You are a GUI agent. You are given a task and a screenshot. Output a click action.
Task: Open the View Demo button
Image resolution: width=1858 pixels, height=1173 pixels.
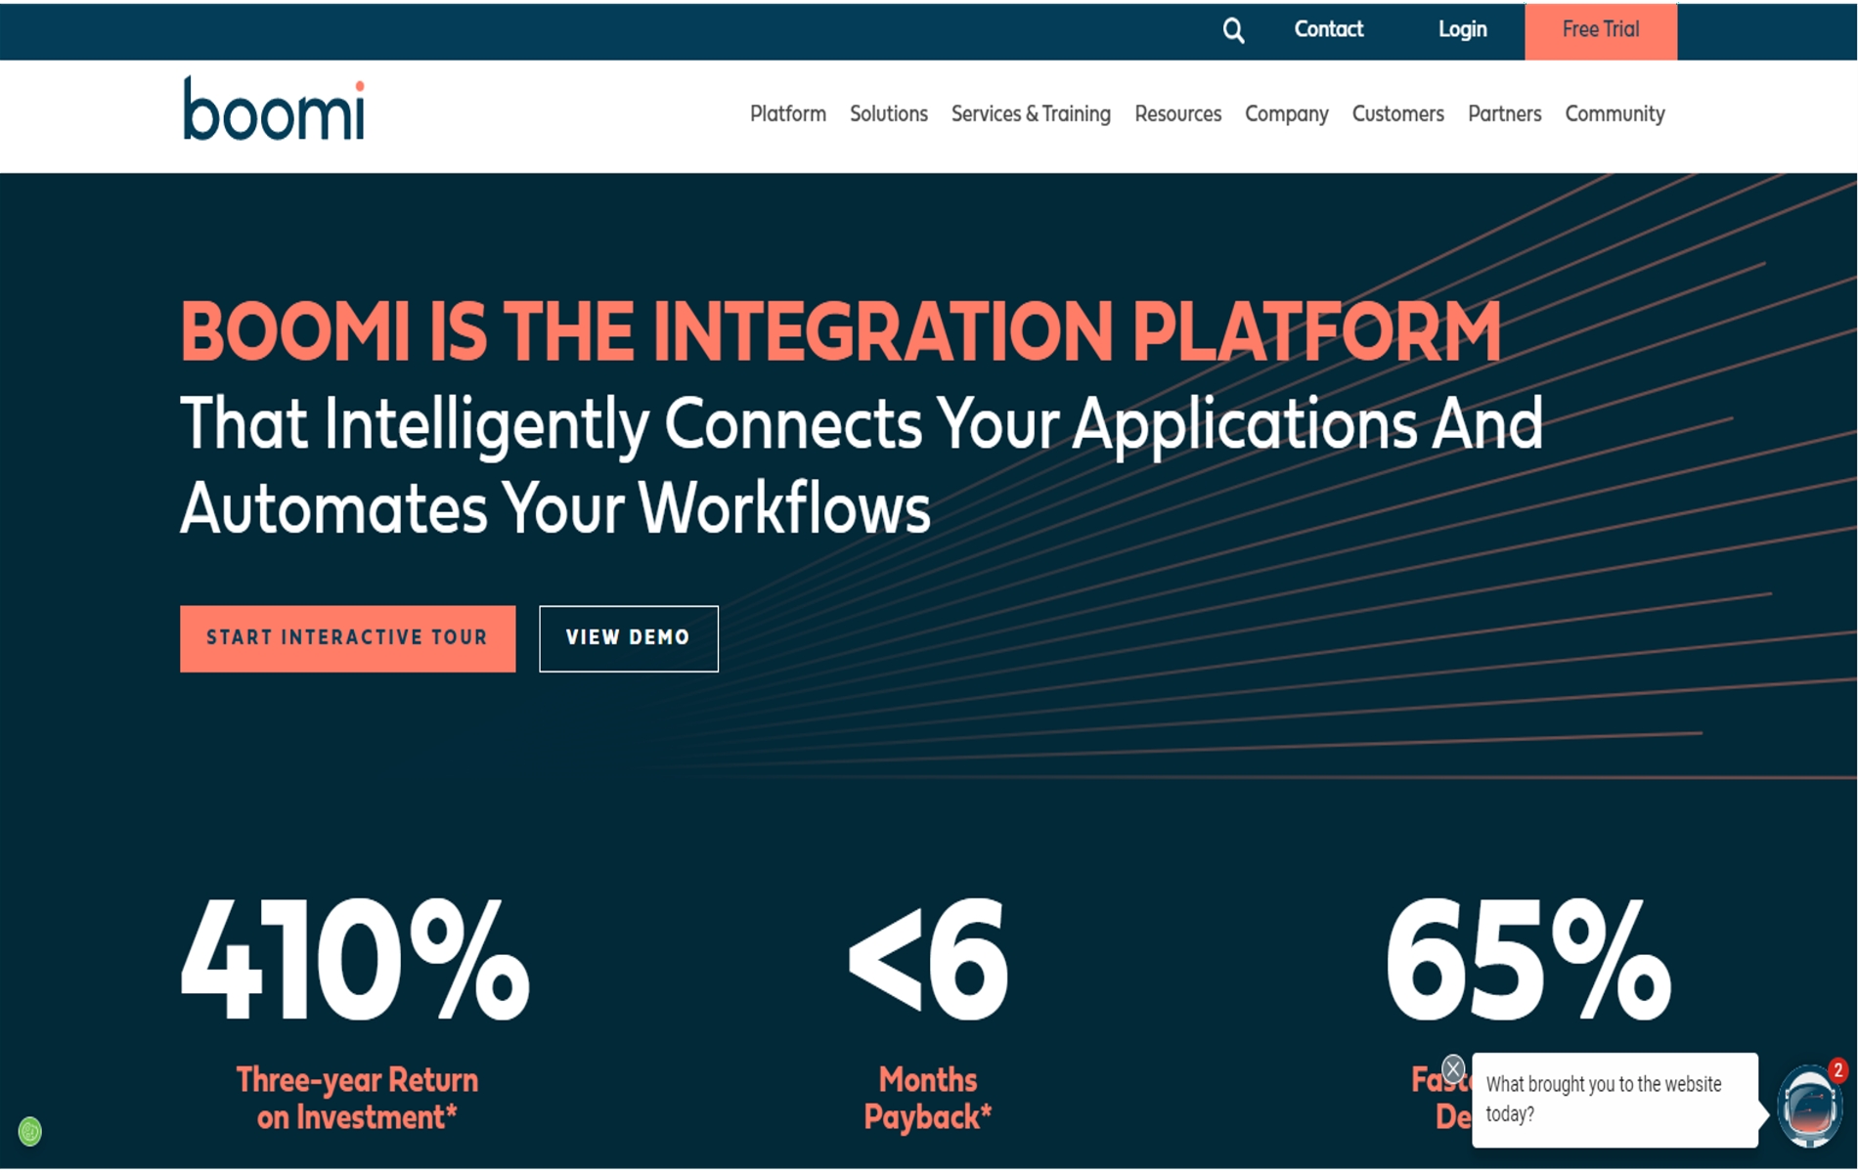point(627,638)
